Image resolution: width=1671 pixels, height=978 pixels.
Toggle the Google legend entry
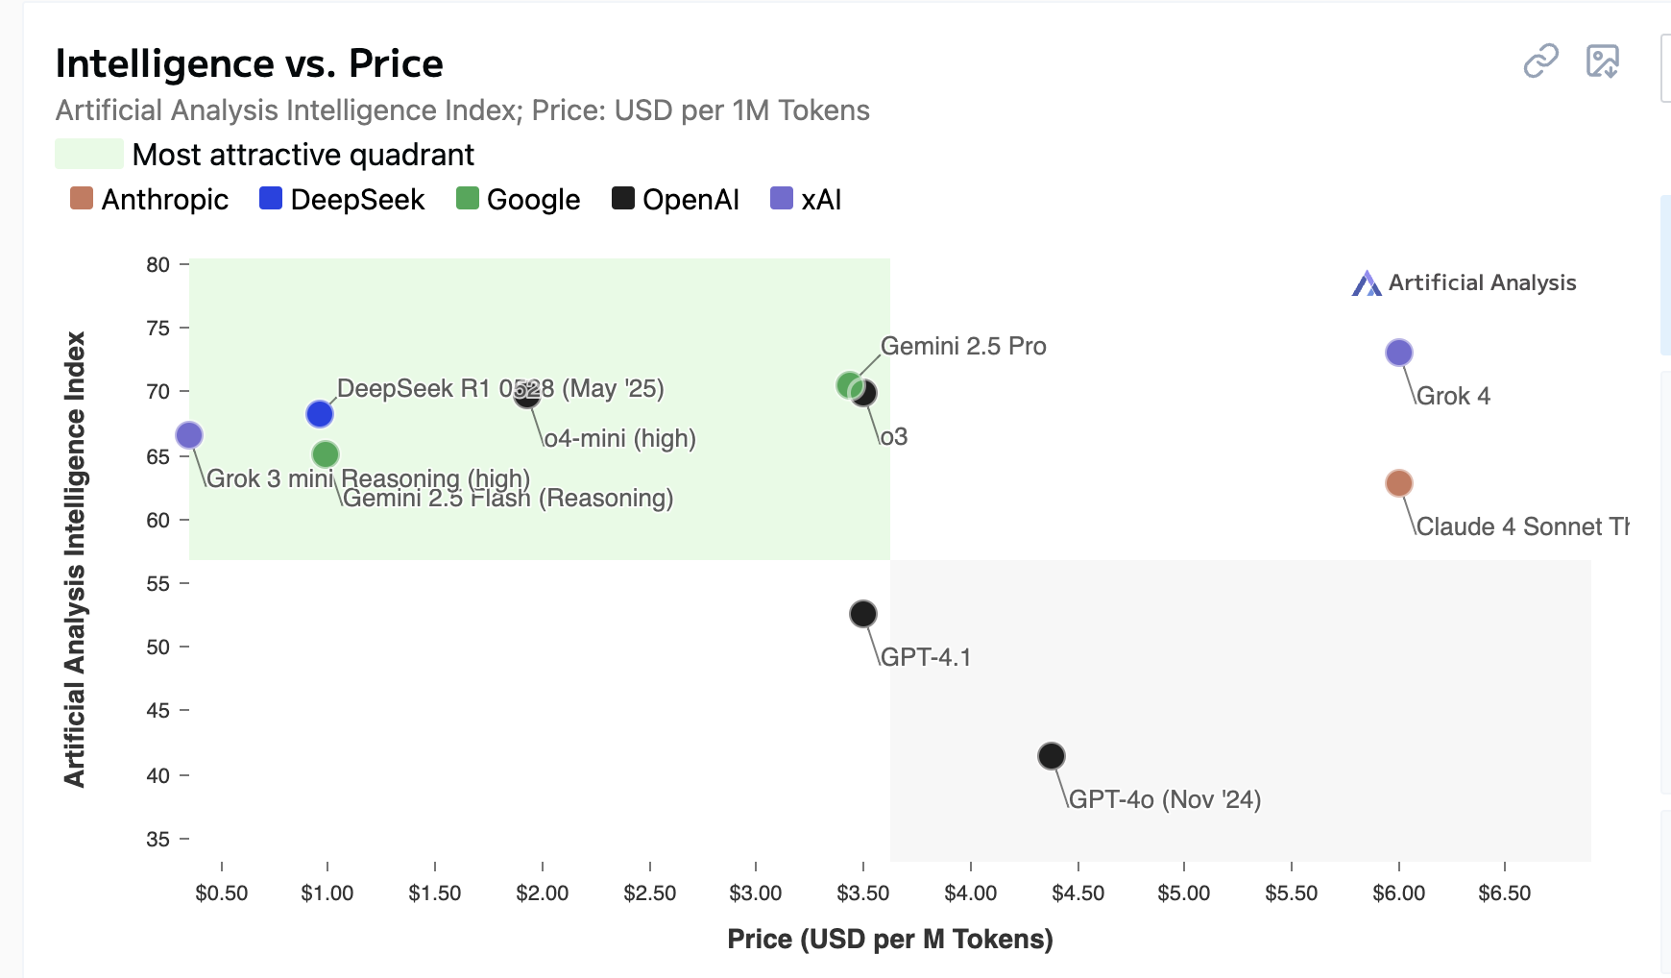(519, 200)
